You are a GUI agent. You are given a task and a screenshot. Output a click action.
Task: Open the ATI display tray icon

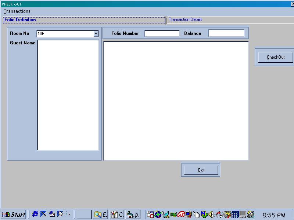181,214
